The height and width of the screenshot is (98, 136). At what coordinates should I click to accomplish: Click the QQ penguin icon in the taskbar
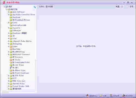pyautogui.click(x=88, y=96)
